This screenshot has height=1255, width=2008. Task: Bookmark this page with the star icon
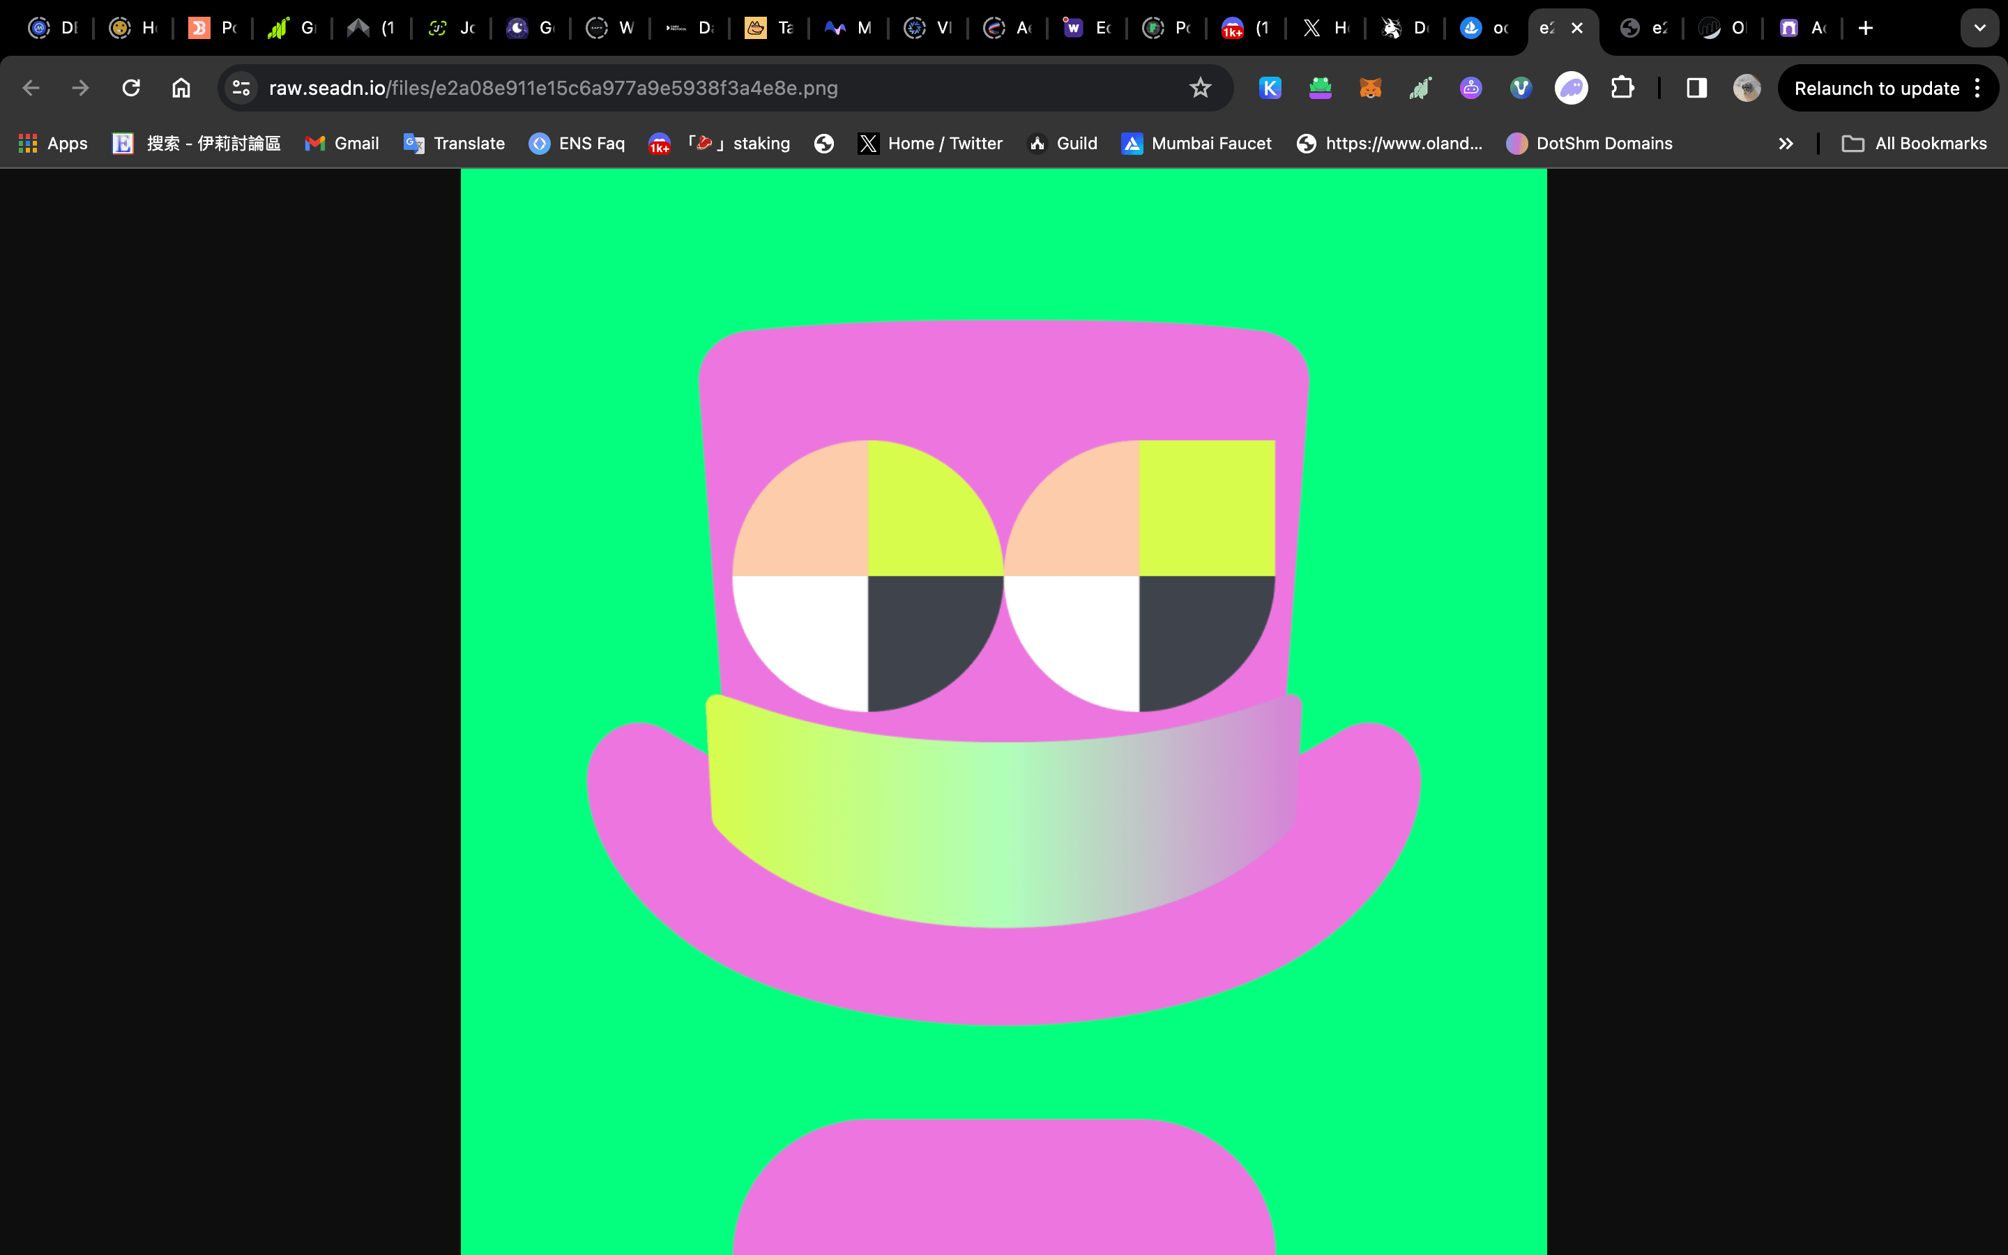click(1200, 88)
